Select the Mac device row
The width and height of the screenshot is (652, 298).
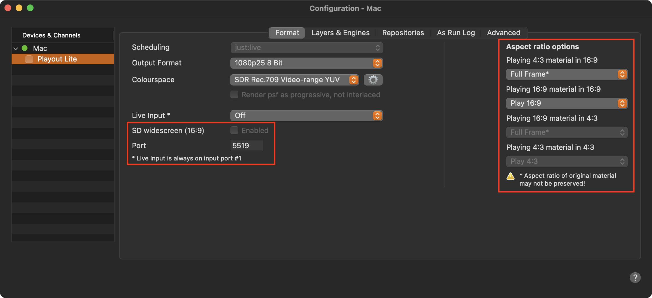63,48
